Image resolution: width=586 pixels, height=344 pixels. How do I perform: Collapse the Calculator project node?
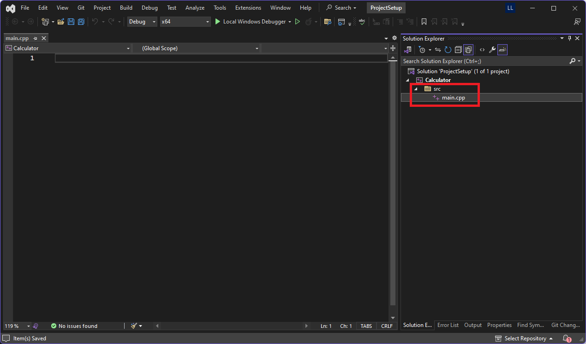tap(407, 80)
